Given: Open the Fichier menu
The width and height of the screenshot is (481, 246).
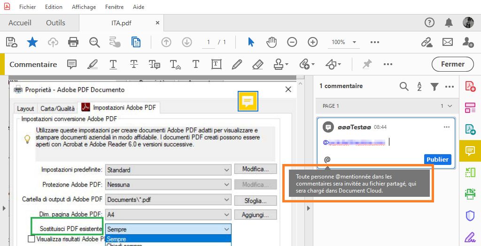Looking at the screenshot, I should pos(27,7).
